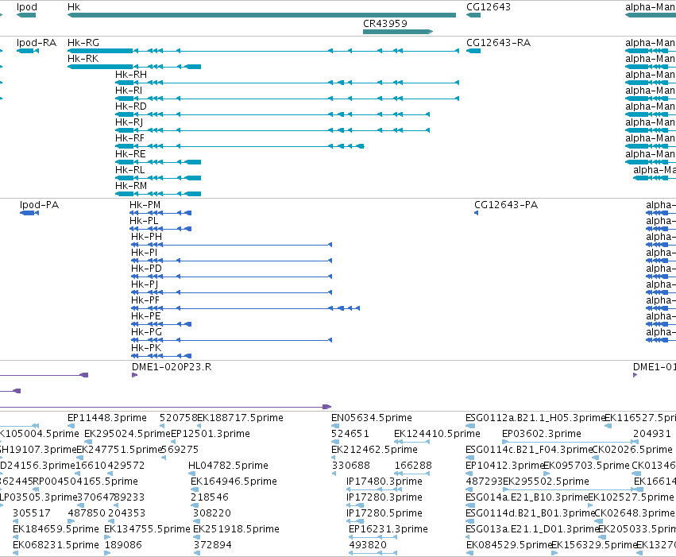Select the CG12643-PA protein label

coord(506,205)
